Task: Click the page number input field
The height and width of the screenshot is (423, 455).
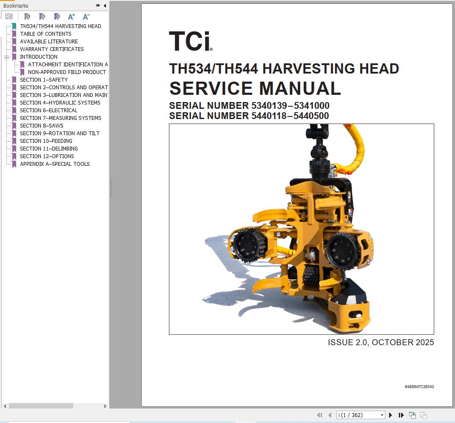Action: point(357,414)
